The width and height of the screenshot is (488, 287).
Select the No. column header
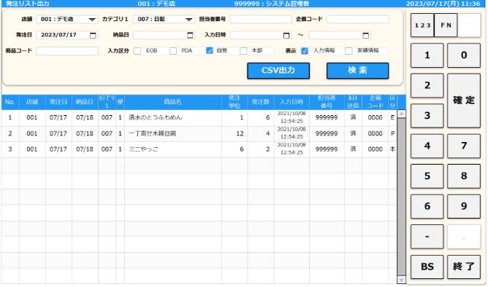10,102
